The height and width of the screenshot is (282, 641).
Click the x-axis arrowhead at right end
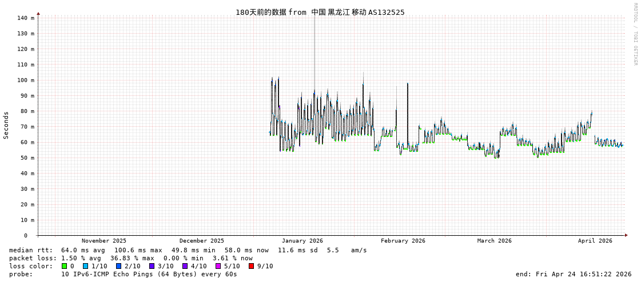coord(626,235)
